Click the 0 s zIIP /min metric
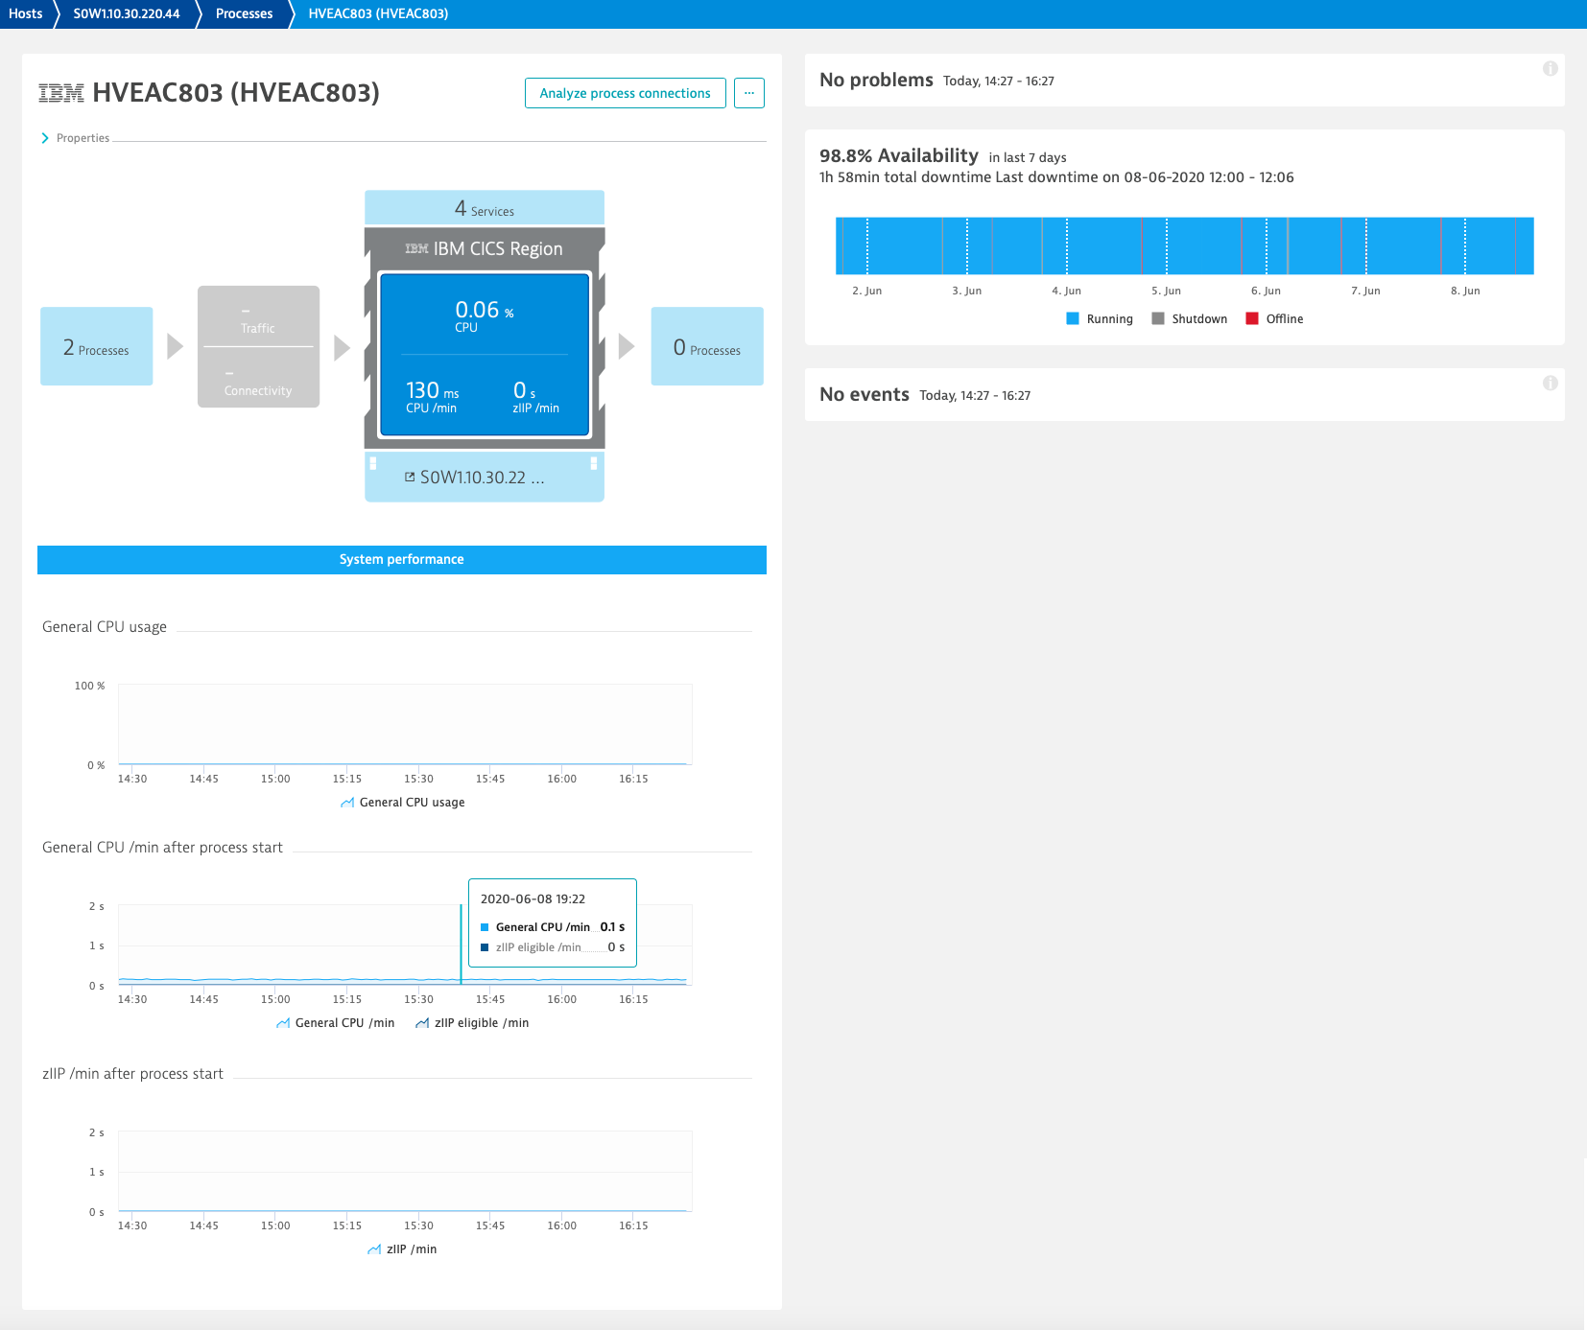The width and height of the screenshot is (1587, 1330). coord(535,396)
